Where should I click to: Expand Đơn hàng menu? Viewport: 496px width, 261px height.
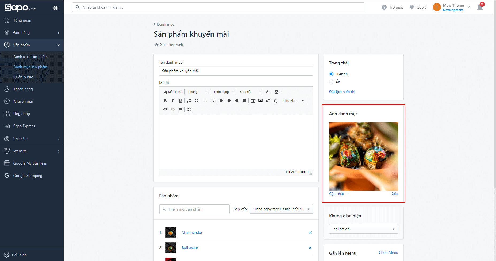32,33
